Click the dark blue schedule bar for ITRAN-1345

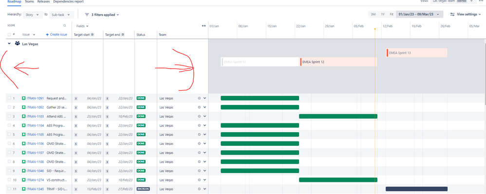click(416, 189)
